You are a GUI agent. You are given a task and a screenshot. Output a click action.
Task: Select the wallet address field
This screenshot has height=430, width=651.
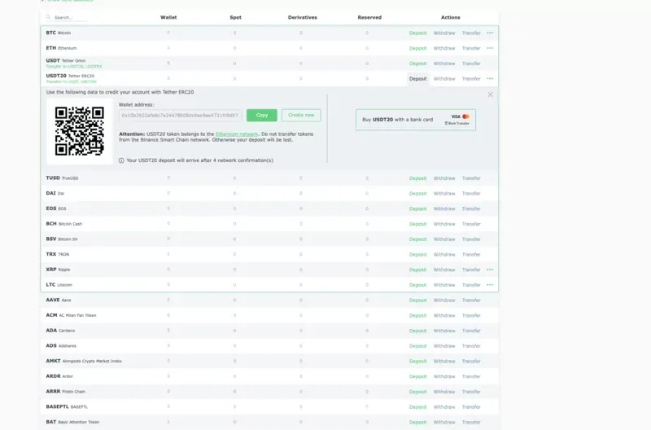pyautogui.click(x=180, y=115)
